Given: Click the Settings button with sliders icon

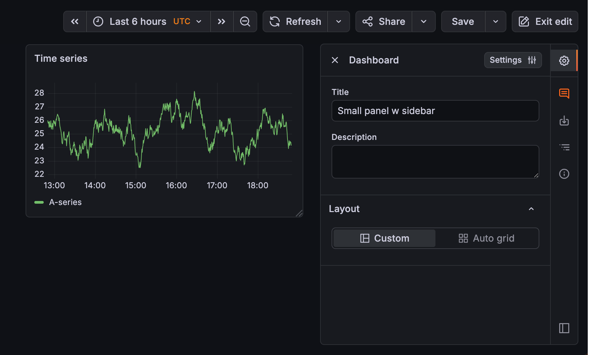Looking at the screenshot, I should coord(512,60).
